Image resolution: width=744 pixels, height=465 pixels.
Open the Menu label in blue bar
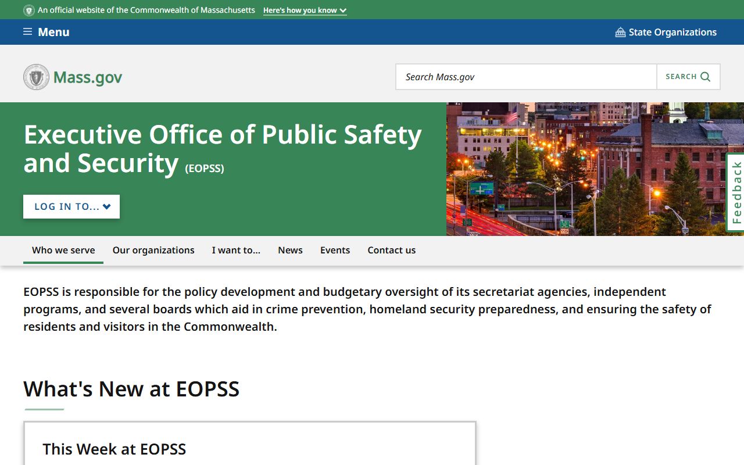(53, 32)
